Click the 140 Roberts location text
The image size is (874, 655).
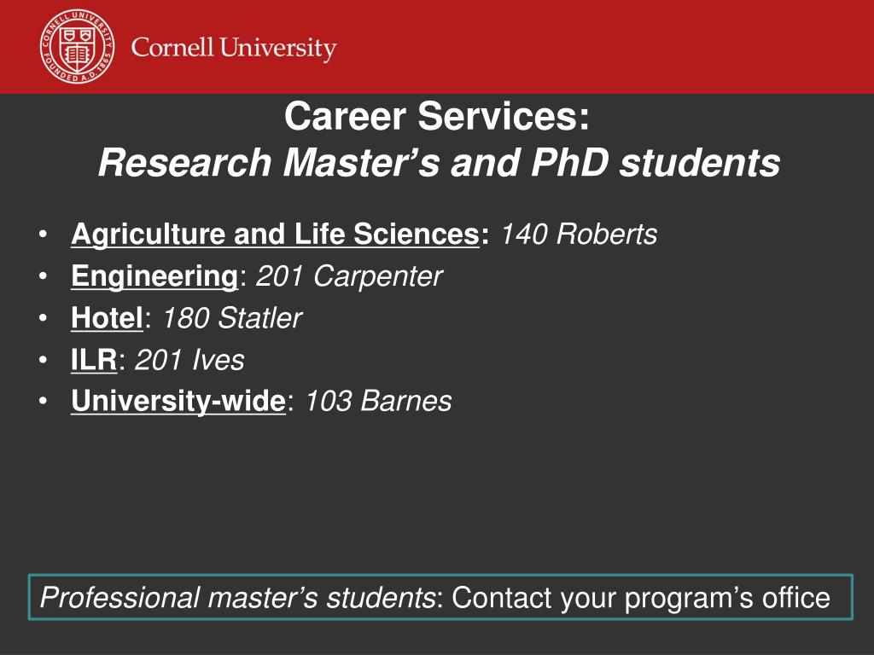coord(580,234)
